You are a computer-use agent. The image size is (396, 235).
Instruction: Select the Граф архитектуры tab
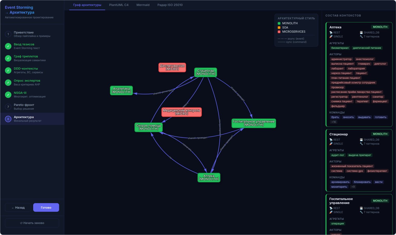[87, 5]
